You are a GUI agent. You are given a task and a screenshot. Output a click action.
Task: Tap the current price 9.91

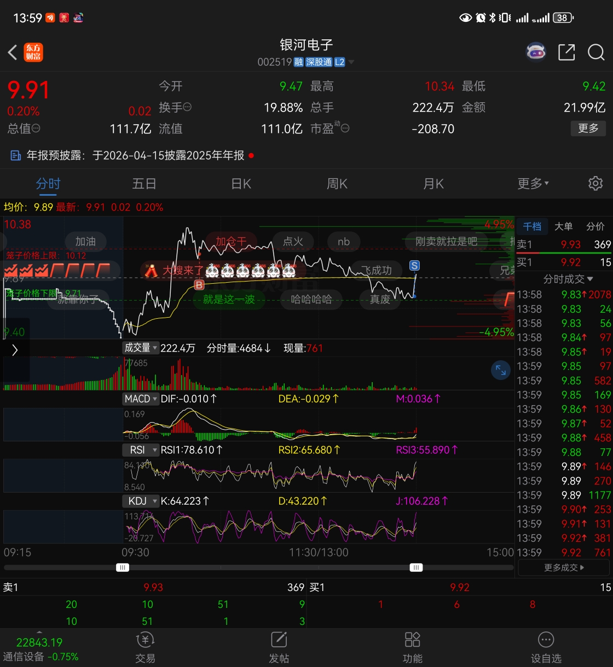click(x=28, y=90)
